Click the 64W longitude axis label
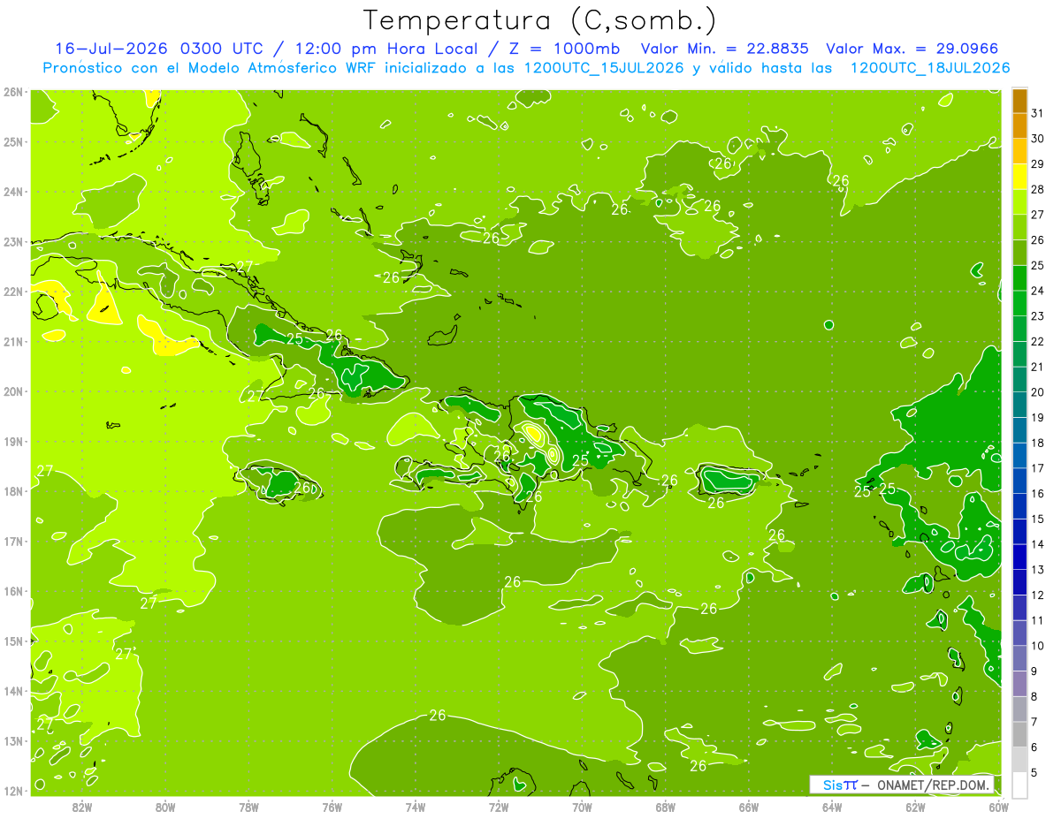The height and width of the screenshot is (819, 1061). (832, 807)
